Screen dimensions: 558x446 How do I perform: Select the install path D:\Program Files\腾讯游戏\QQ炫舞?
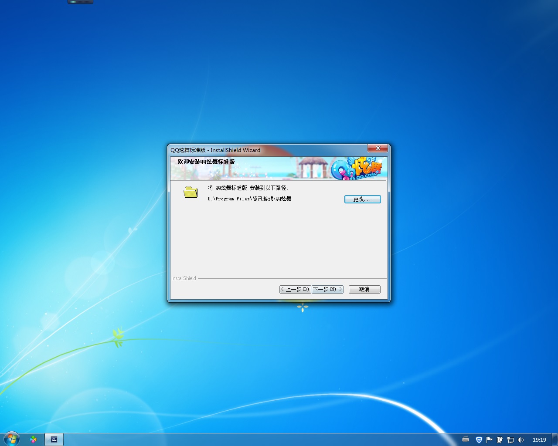point(249,199)
